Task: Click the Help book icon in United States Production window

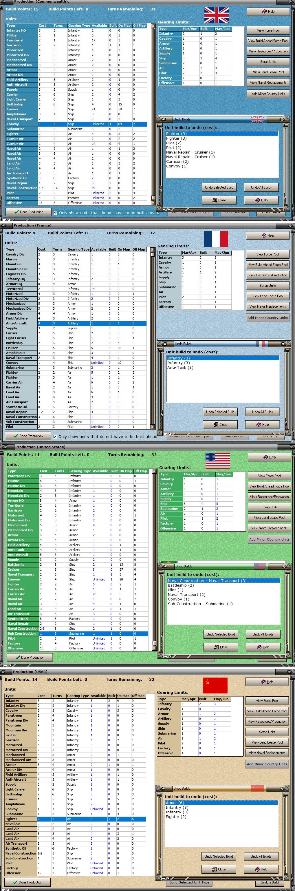Action: tap(265, 457)
